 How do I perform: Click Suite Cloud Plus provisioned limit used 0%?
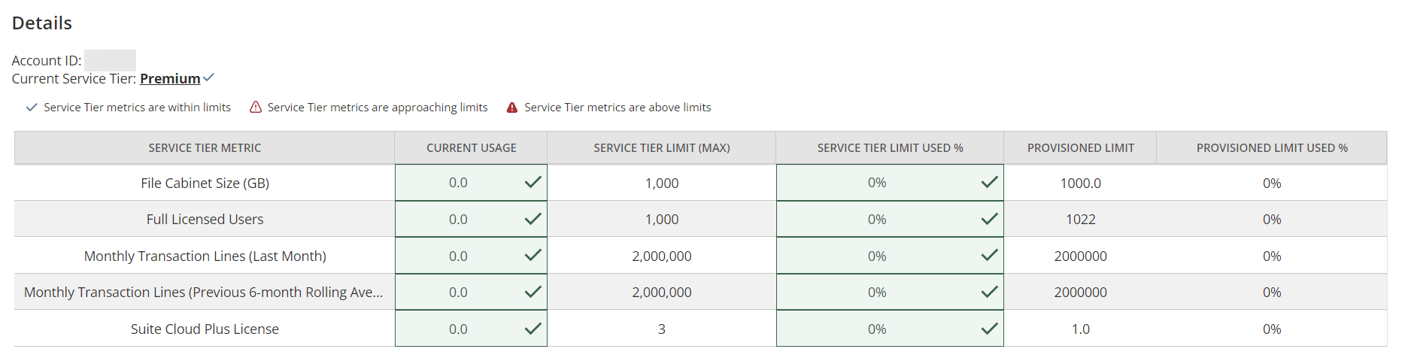1272,329
